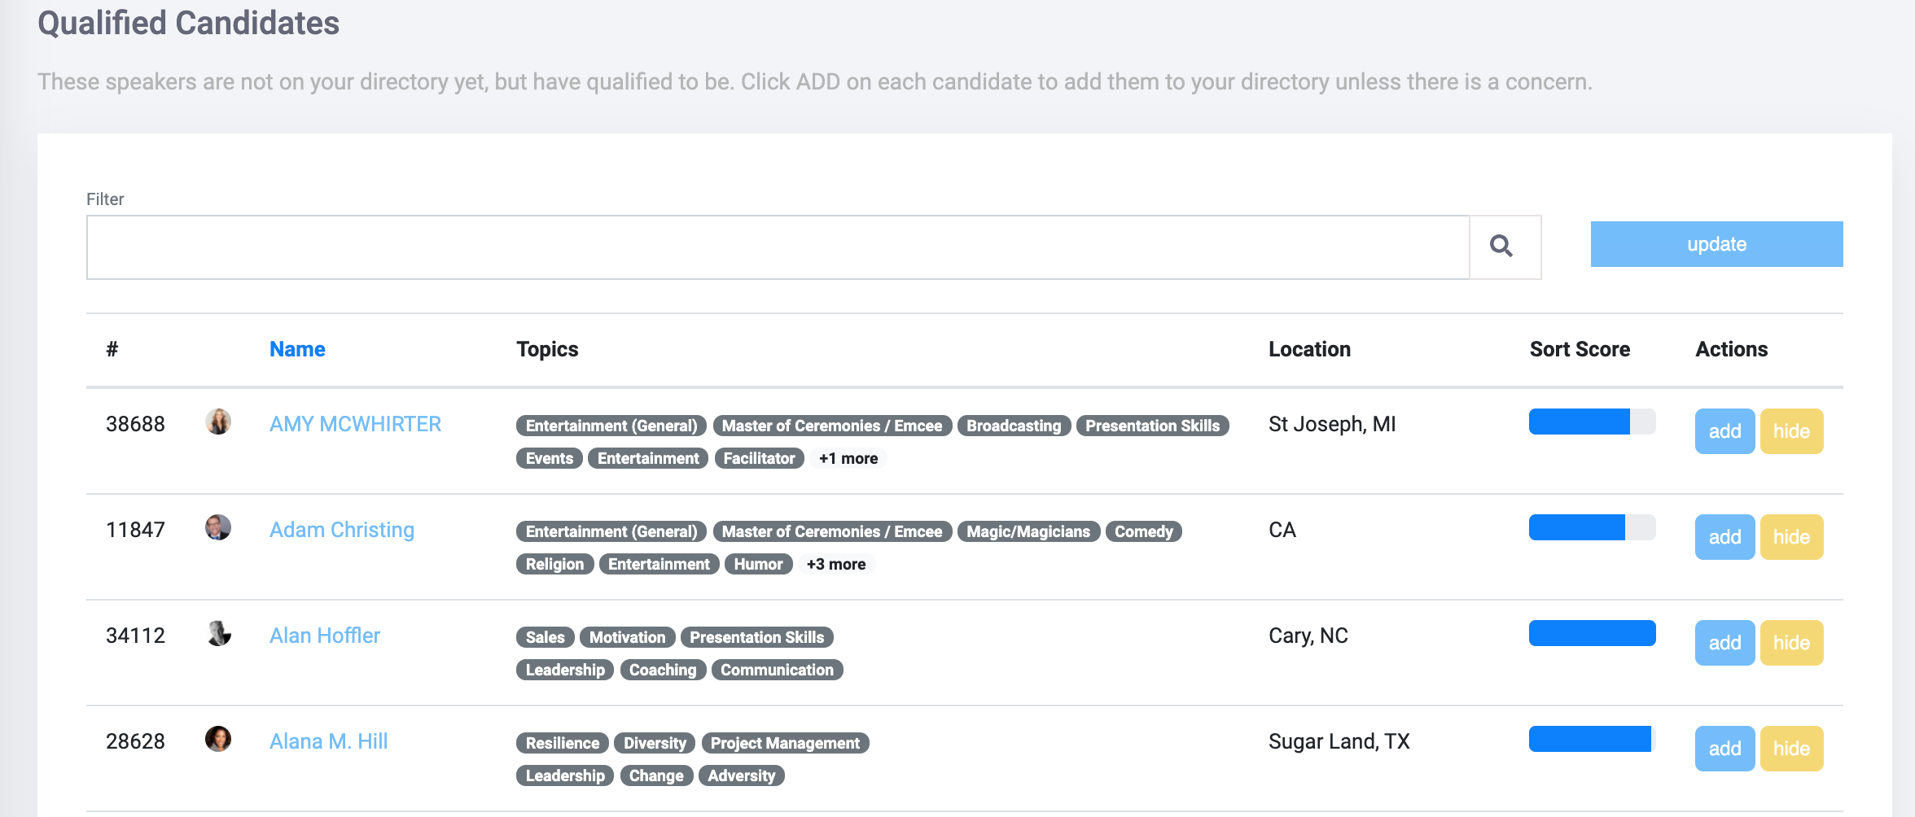Image resolution: width=1915 pixels, height=817 pixels.
Task: Add AMY MCWHIRTER to the directory
Action: tap(1724, 431)
